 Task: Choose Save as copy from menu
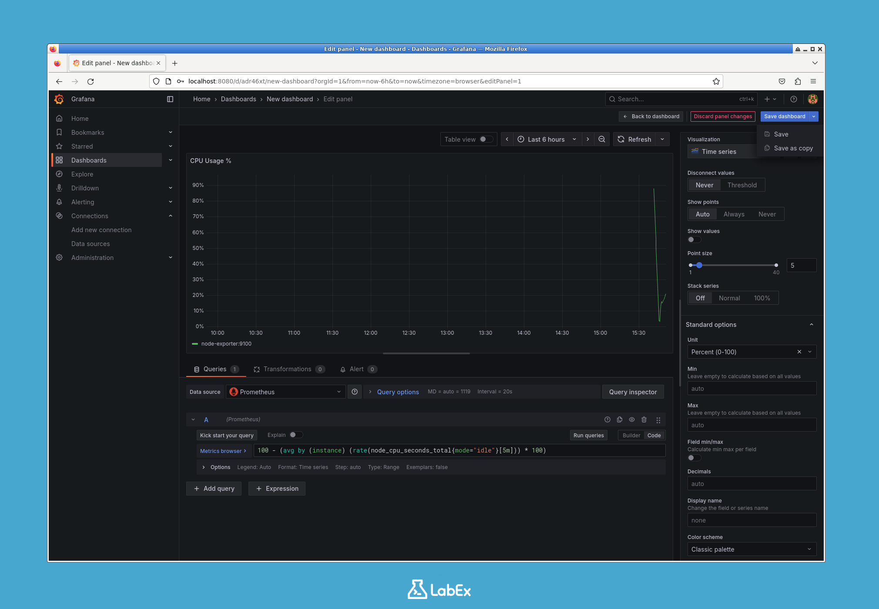coord(794,148)
